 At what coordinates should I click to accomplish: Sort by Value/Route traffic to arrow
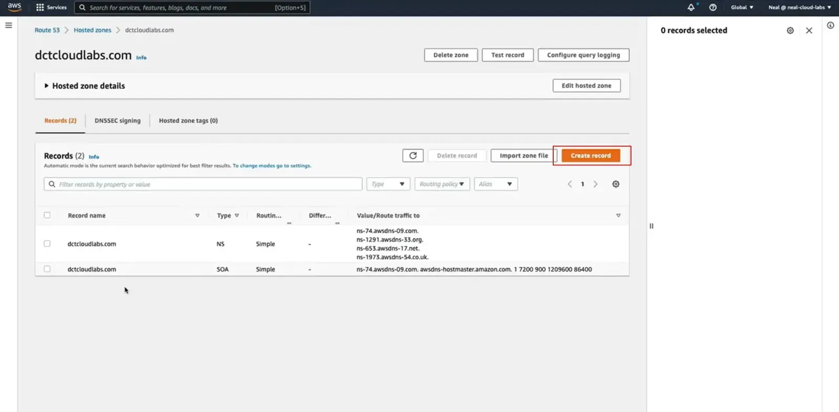point(618,216)
